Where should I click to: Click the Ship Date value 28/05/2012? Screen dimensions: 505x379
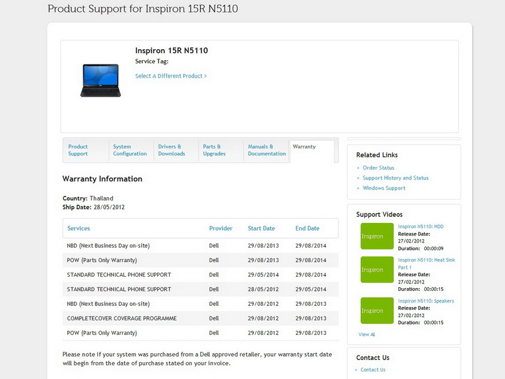coord(109,207)
